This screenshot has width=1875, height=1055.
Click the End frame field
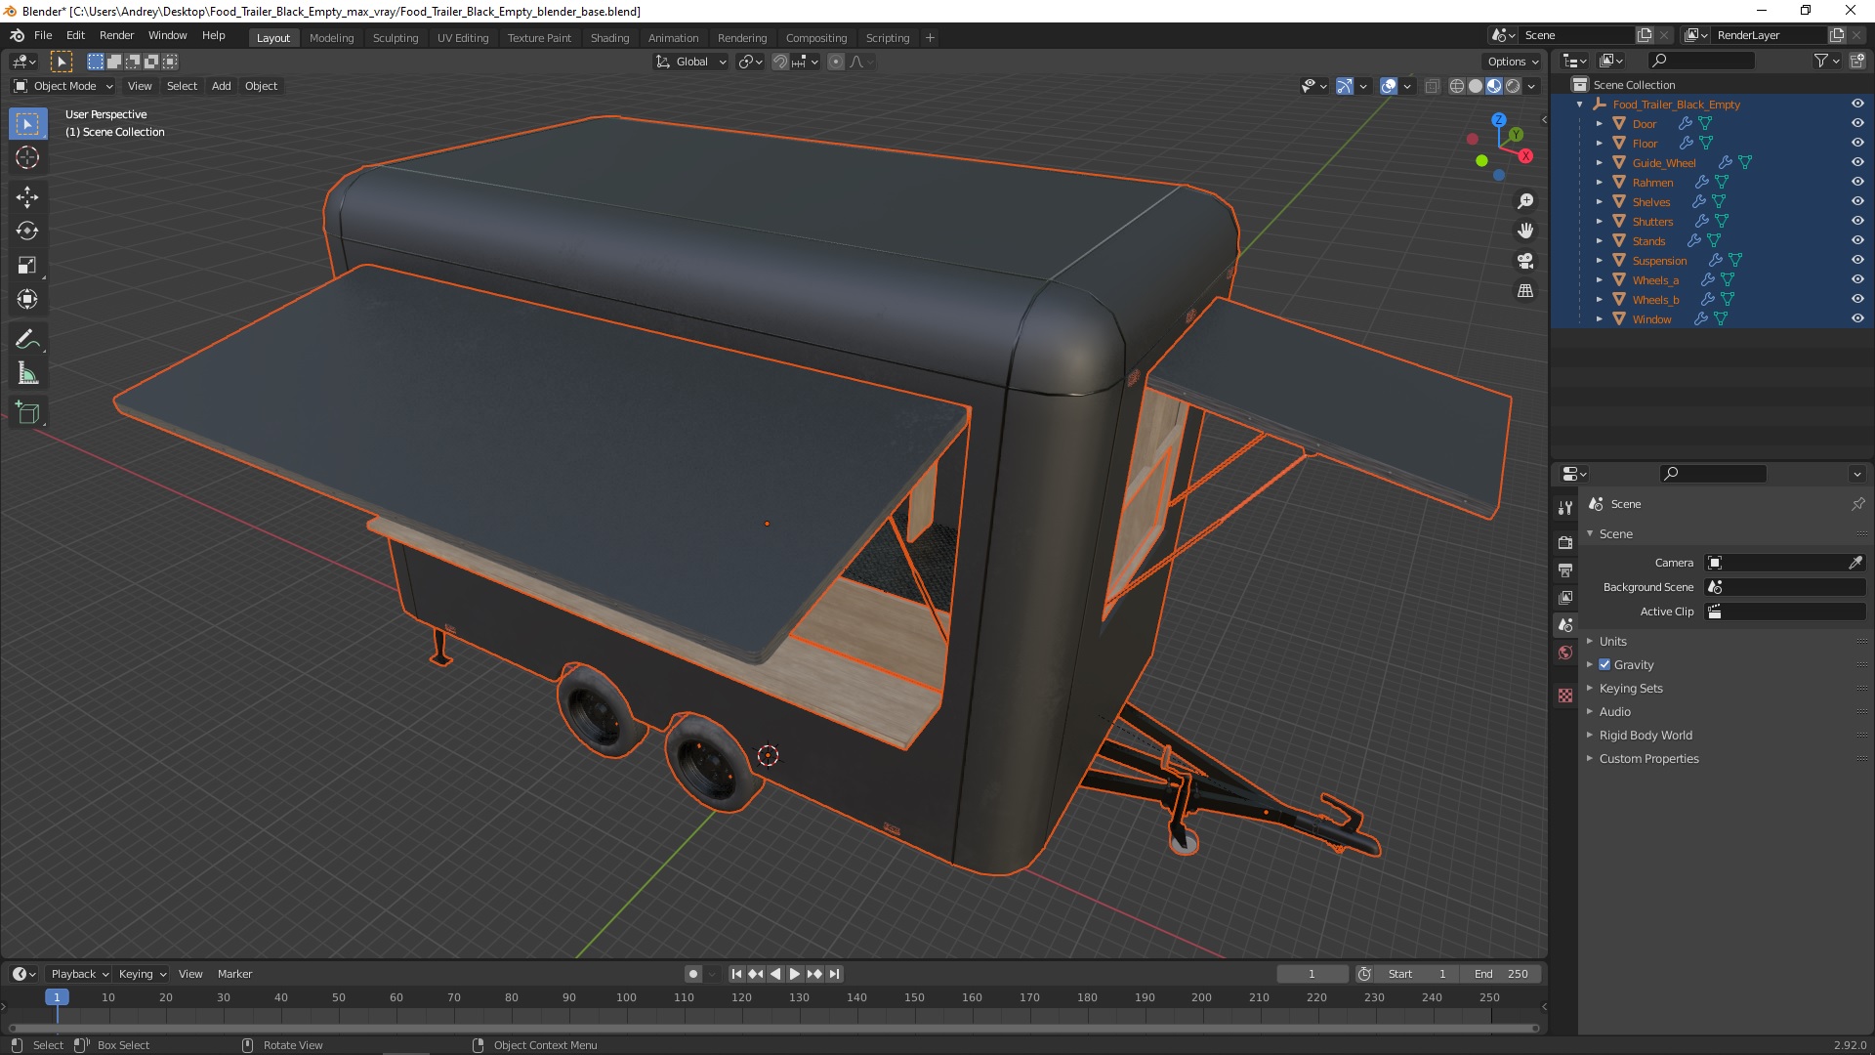coord(1502,974)
